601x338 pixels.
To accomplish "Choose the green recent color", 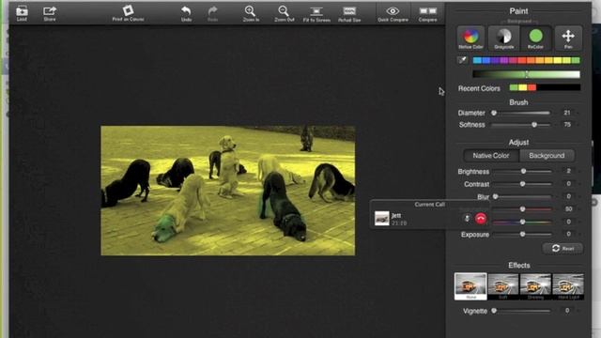I will (514, 87).
